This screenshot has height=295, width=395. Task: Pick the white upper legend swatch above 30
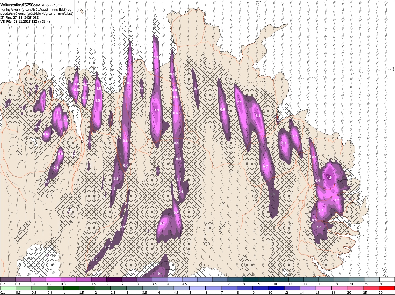(x=387, y=280)
